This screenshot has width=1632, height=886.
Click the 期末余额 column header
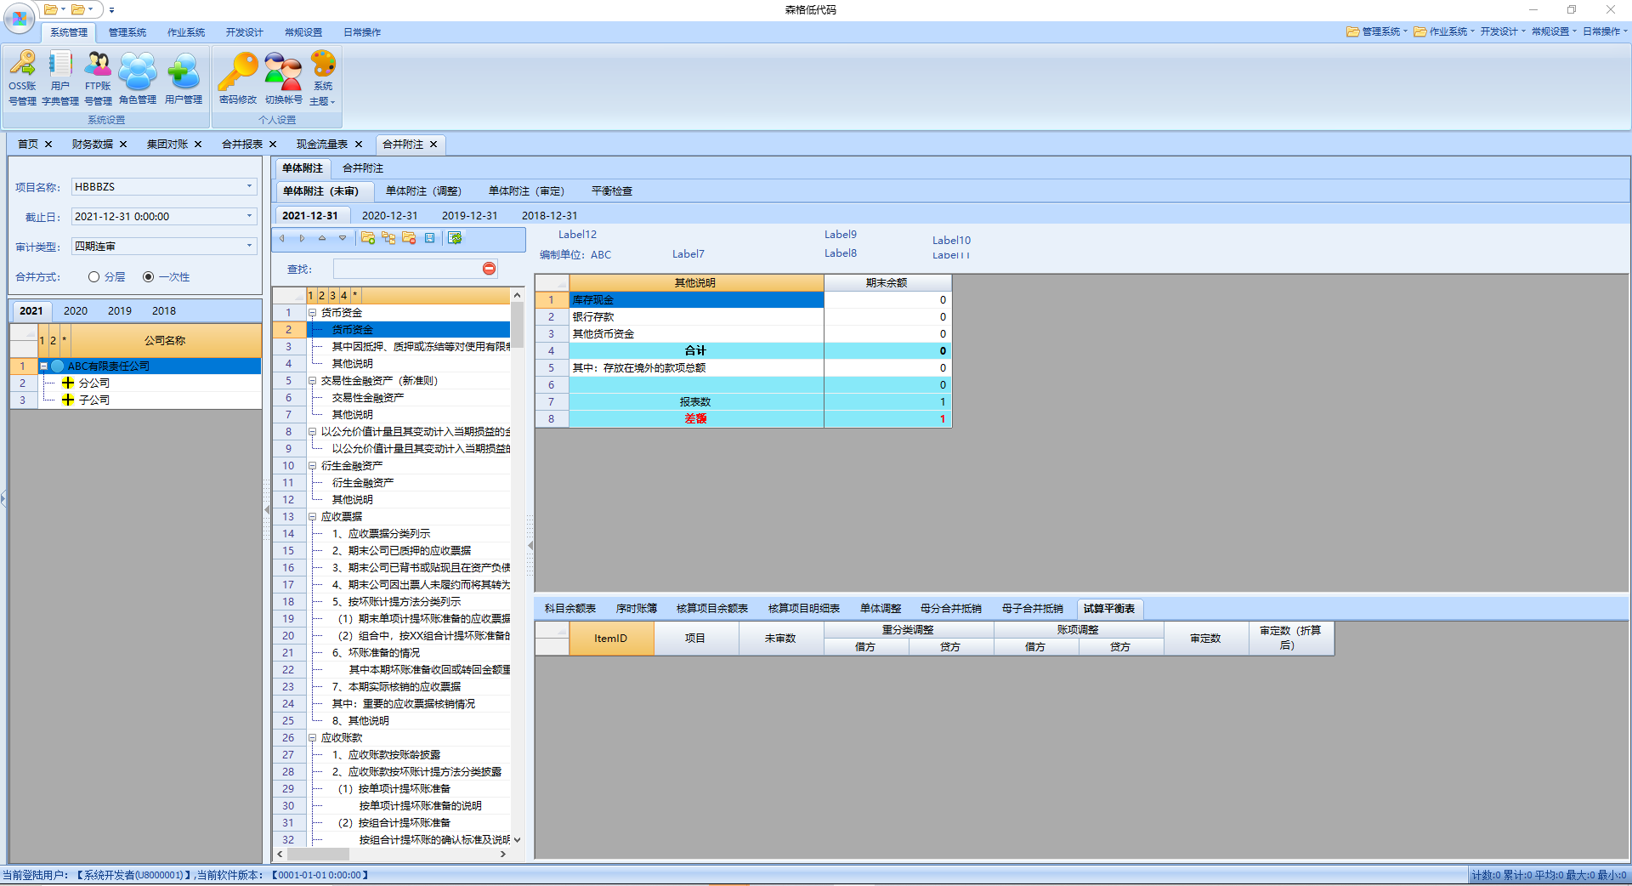click(887, 283)
